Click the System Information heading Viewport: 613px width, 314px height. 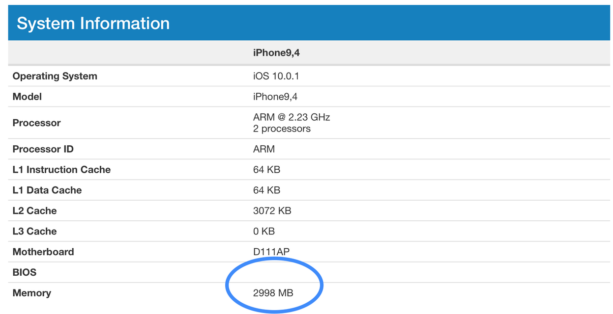tap(93, 23)
